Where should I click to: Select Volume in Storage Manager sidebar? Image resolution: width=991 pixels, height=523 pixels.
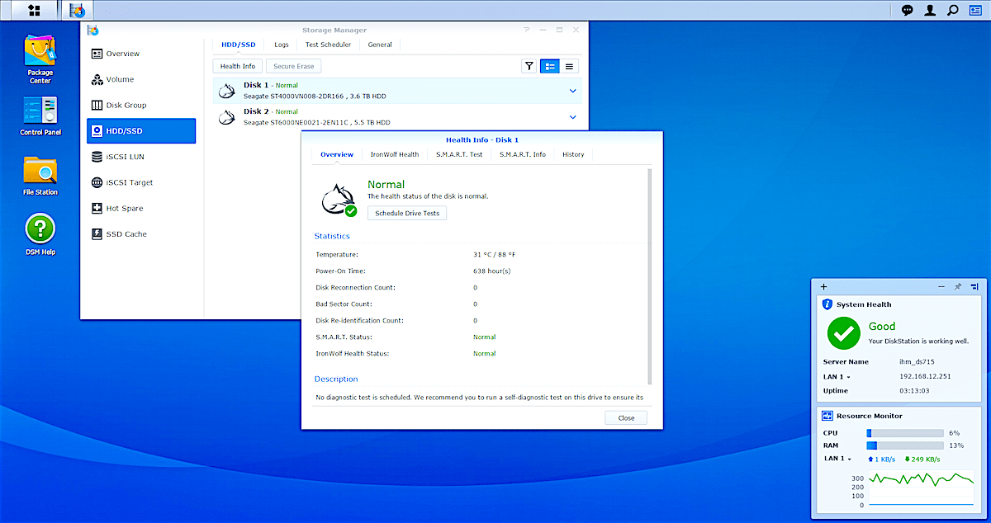141,79
